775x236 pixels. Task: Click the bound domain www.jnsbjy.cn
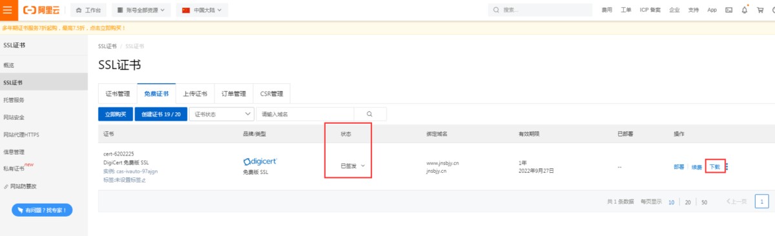(442, 163)
